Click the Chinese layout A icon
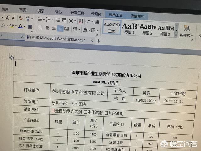Viewport: 201px width, 151px height. tap(71, 20)
